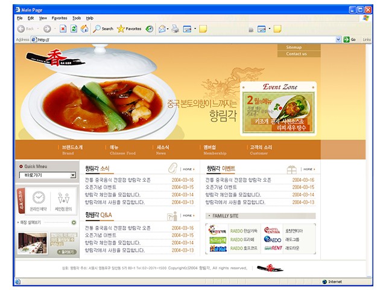Go to the browser Home icon
386x290 pixels.
pos(84,28)
